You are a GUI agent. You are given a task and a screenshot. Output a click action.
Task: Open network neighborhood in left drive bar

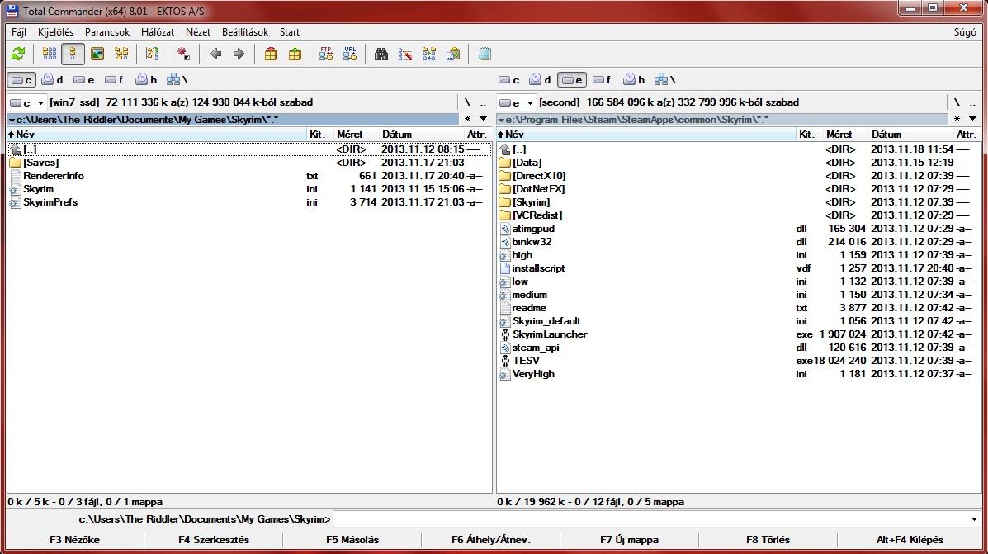177,80
